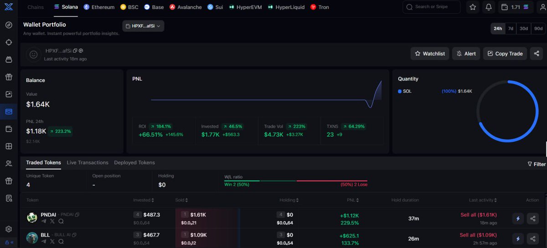This screenshot has width=547, height=248.
Task: Open the Deployed Tokens tab
Action: (x=134, y=162)
